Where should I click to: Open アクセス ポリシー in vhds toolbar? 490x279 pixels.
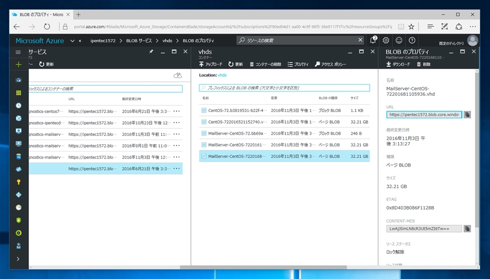coord(330,64)
